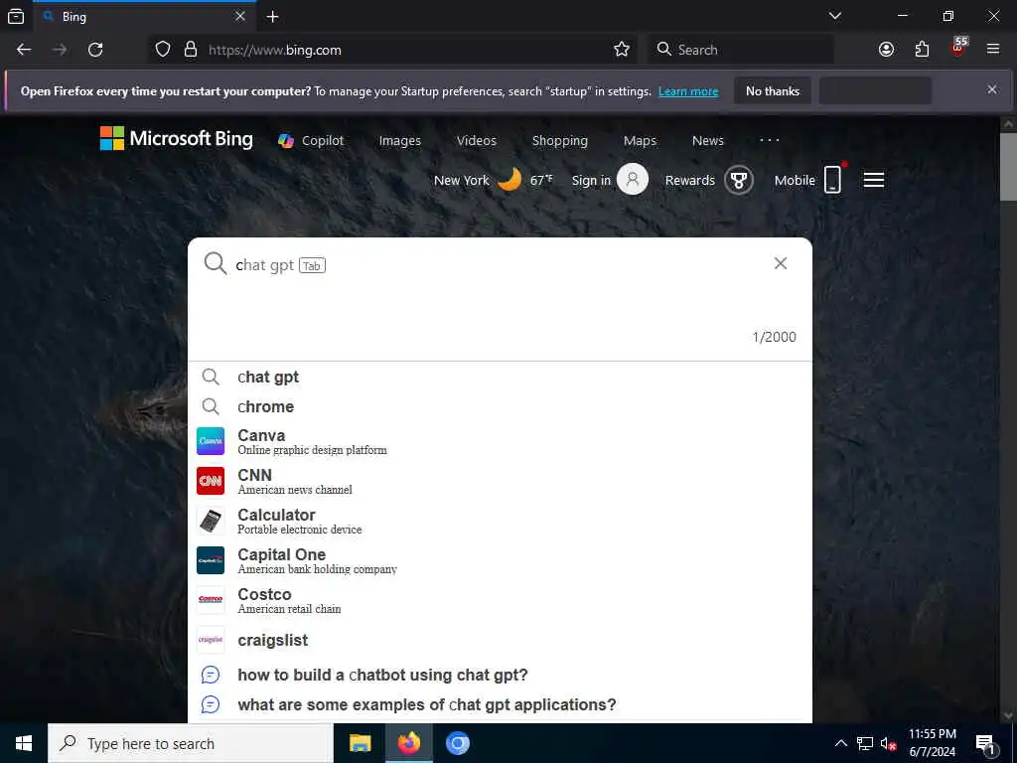The height and width of the screenshot is (763, 1017).
Task: Choose the craigslist suggestion
Action: (500, 640)
